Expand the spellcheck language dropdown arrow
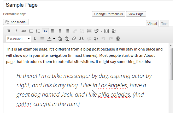 [101, 31]
